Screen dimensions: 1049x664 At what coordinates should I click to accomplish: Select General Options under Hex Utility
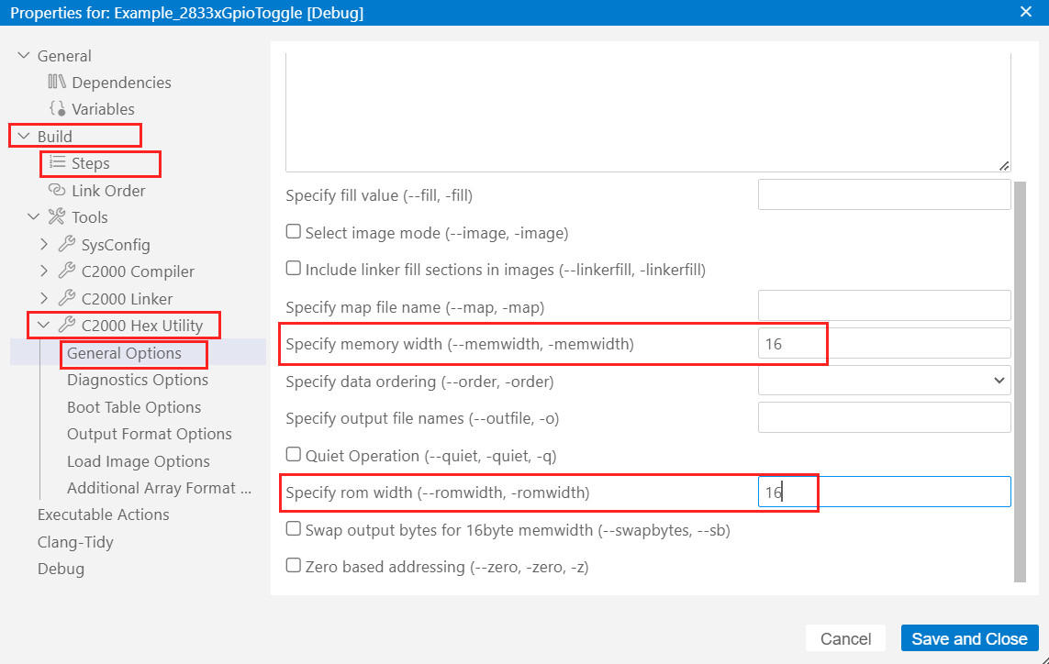coord(124,353)
